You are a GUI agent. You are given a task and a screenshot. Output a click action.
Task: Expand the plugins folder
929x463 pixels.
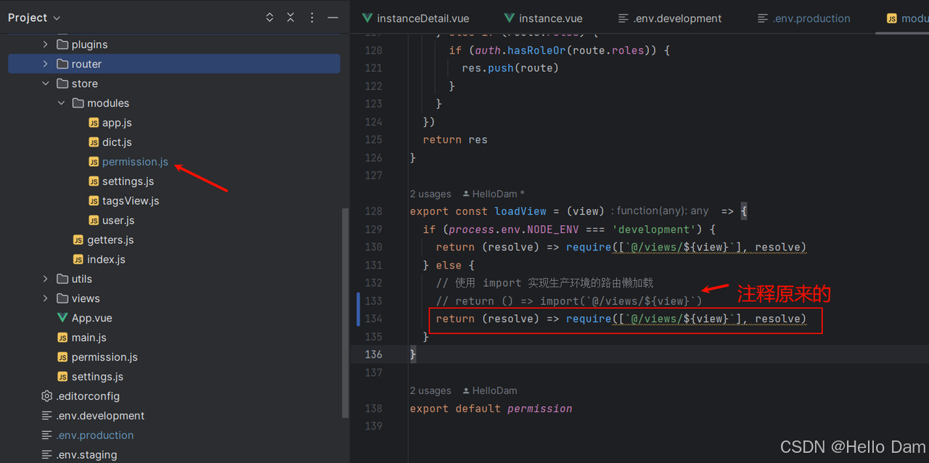[x=46, y=44]
